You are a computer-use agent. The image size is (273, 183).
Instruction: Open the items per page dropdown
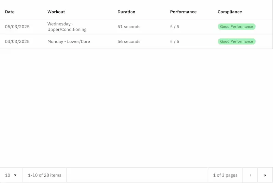[11, 175]
